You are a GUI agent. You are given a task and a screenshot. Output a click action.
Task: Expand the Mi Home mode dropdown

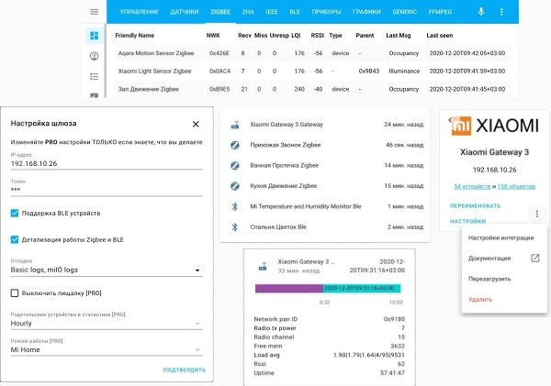click(107, 350)
